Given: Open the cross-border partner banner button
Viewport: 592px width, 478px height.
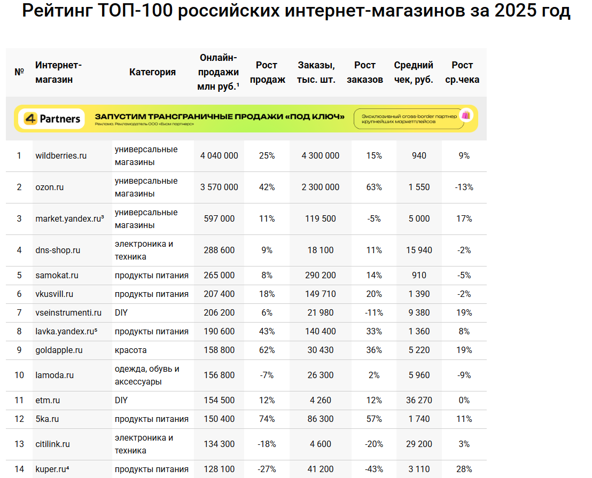Looking at the screenshot, I should (409, 119).
